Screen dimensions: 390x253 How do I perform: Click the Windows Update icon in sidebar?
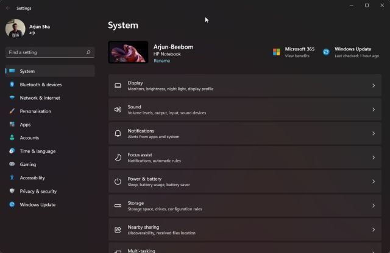[x=12, y=204]
